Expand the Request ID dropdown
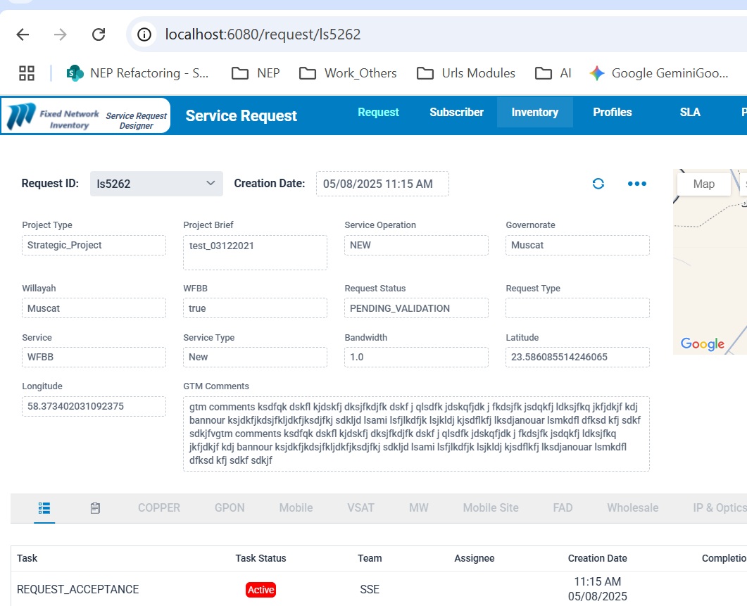This screenshot has height=606, width=747. [x=156, y=184]
